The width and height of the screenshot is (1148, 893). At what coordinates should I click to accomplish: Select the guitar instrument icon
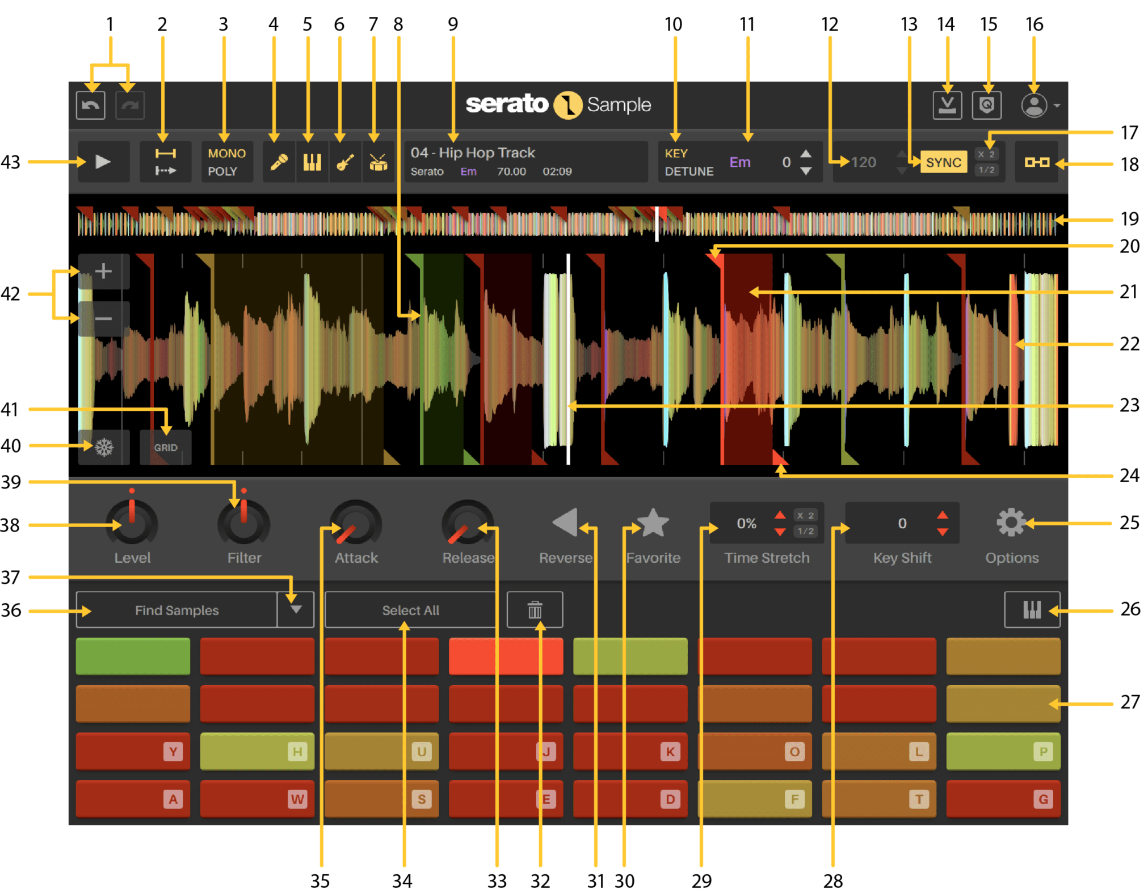tap(345, 162)
